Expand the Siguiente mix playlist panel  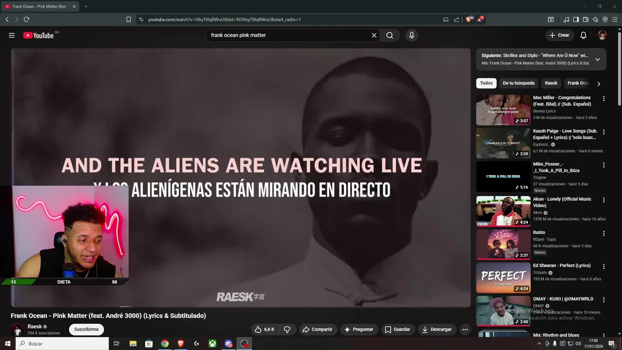click(x=598, y=59)
